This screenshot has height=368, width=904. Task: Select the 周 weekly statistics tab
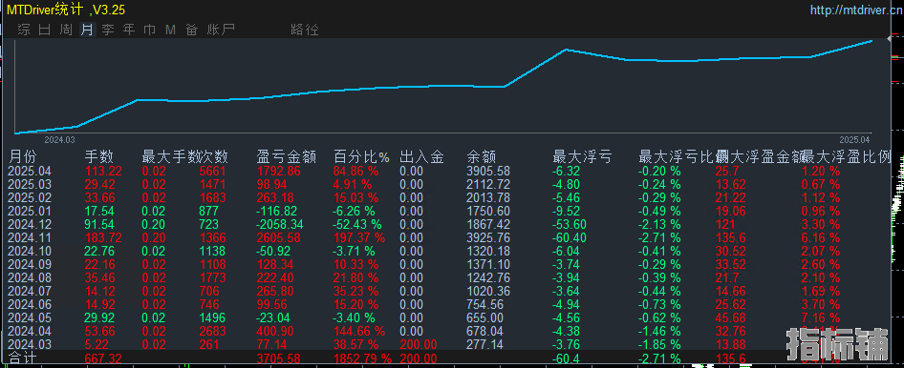pyautogui.click(x=66, y=30)
